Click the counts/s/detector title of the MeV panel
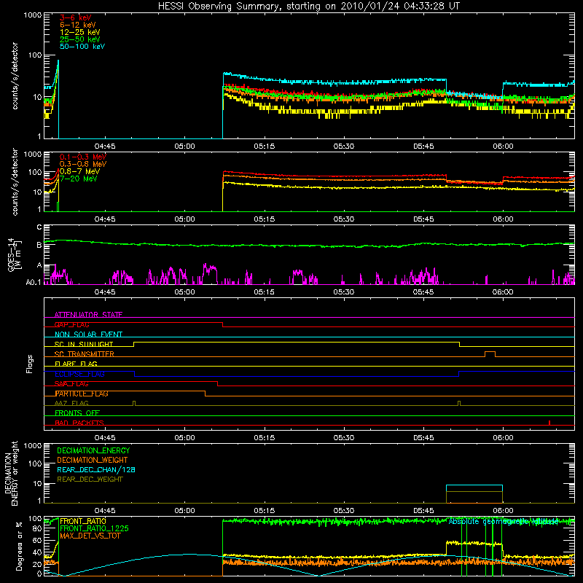The image size is (583, 583). click(15, 181)
